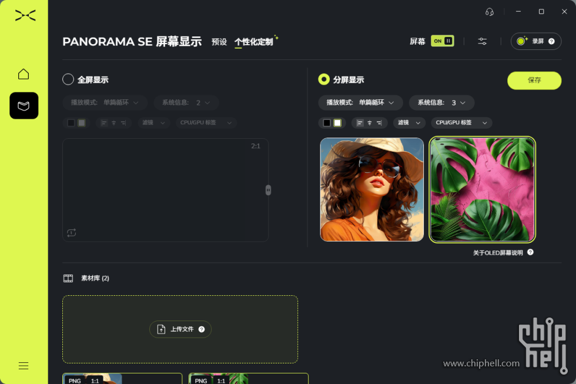This screenshot has width=576, height=384.
Task: Open full-screen 播放模式 dropdown
Action: pyautogui.click(x=105, y=102)
